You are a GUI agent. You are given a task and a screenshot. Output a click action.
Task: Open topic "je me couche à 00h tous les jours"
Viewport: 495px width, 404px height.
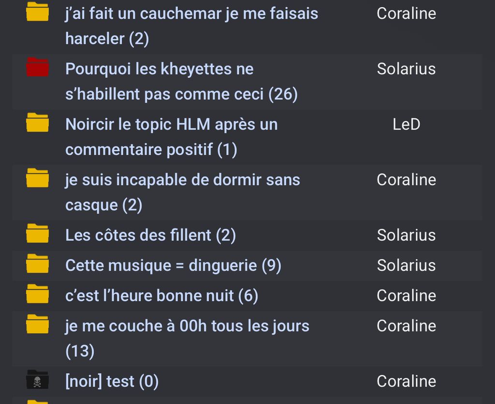(x=187, y=326)
